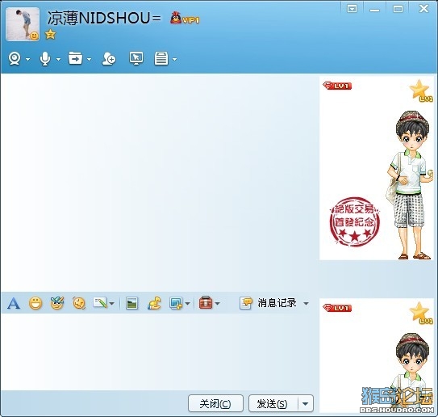Click the smiley status badge on avatar
The height and width of the screenshot is (417, 438).
point(34,36)
